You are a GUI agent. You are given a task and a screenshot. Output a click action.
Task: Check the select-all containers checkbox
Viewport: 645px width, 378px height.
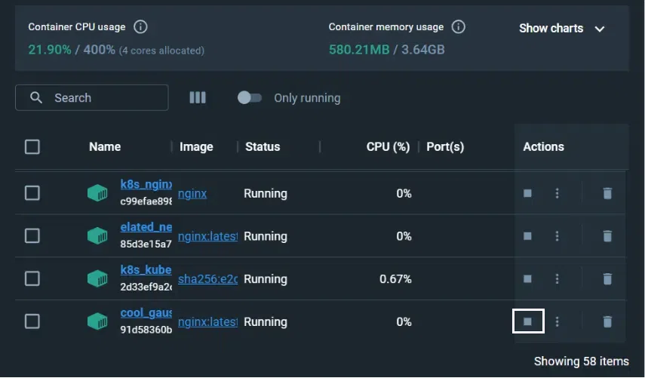(x=32, y=146)
